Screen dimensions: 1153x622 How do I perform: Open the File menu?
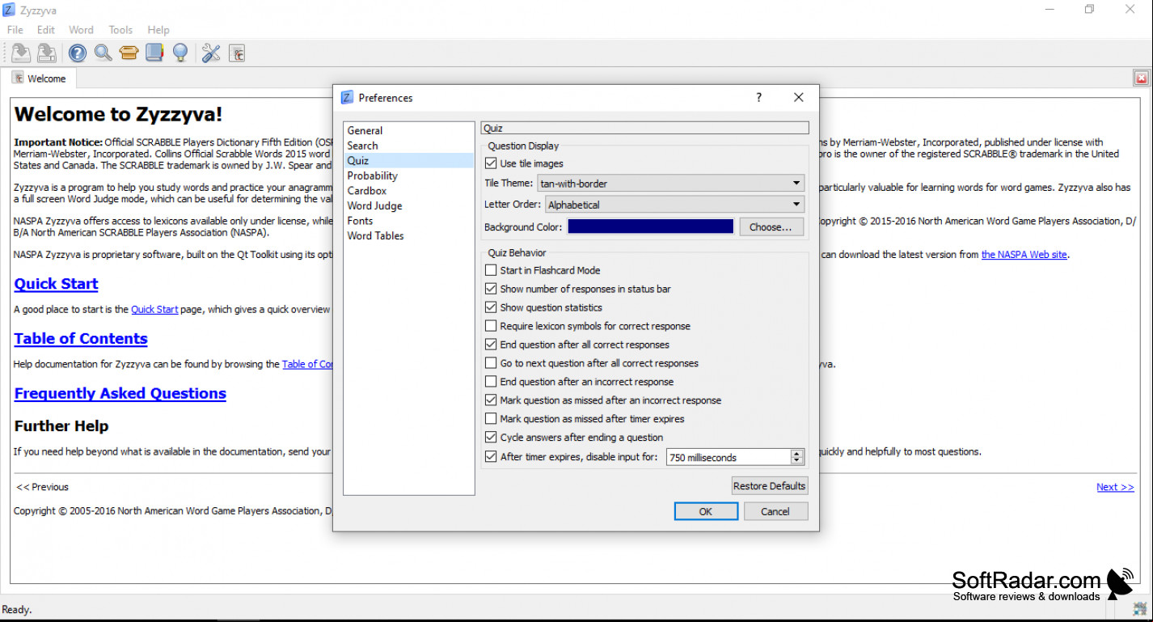[x=15, y=30]
